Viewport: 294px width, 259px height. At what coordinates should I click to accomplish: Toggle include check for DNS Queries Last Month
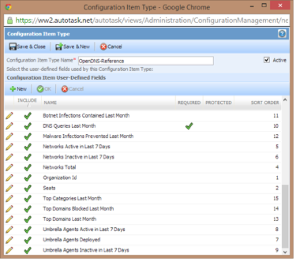tap(28, 126)
